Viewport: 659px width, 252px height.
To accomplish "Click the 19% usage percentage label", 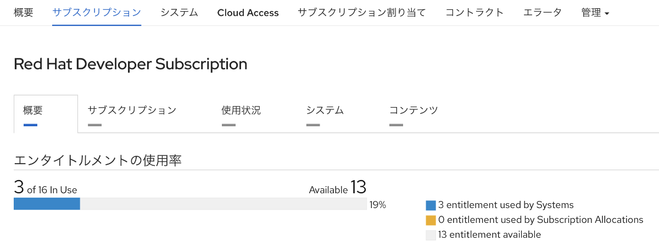I will [378, 205].
